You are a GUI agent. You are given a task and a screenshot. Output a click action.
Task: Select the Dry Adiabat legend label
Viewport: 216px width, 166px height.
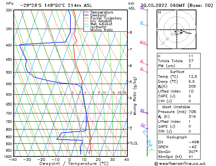tap(101, 21)
